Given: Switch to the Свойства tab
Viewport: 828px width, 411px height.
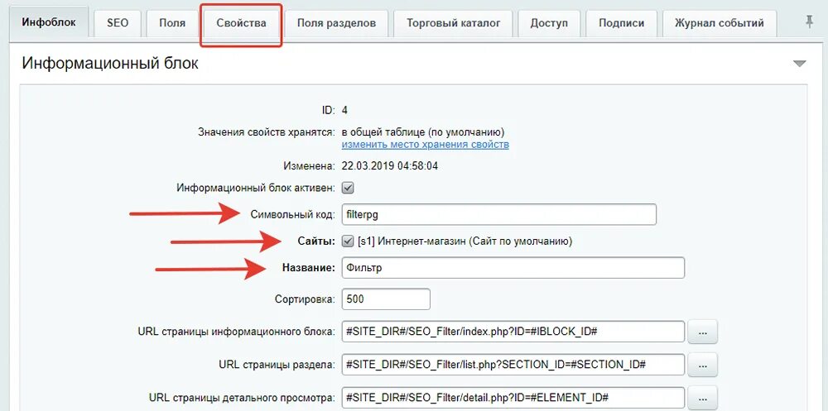Looking at the screenshot, I should click(x=241, y=23).
